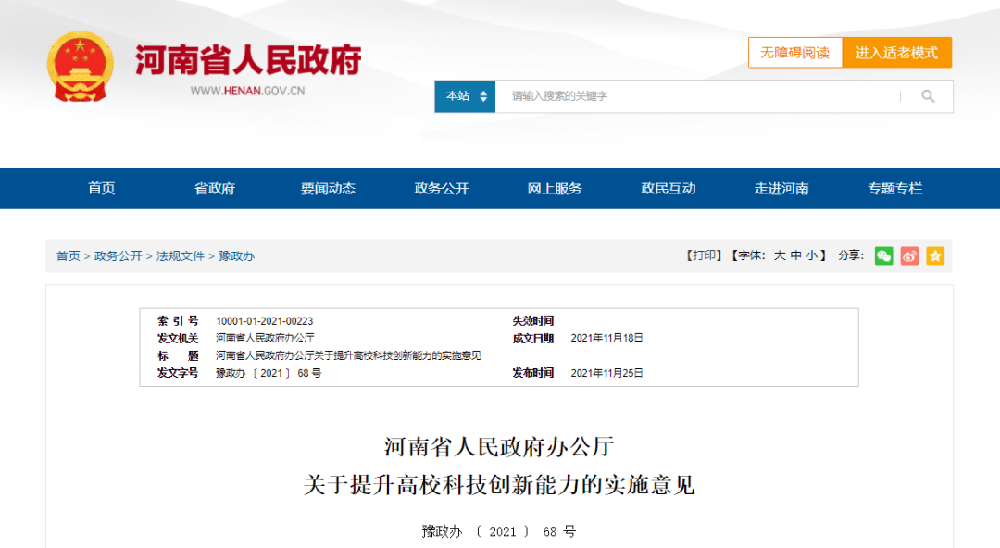
Task: Click the 打印 print link
Action: 703,255
